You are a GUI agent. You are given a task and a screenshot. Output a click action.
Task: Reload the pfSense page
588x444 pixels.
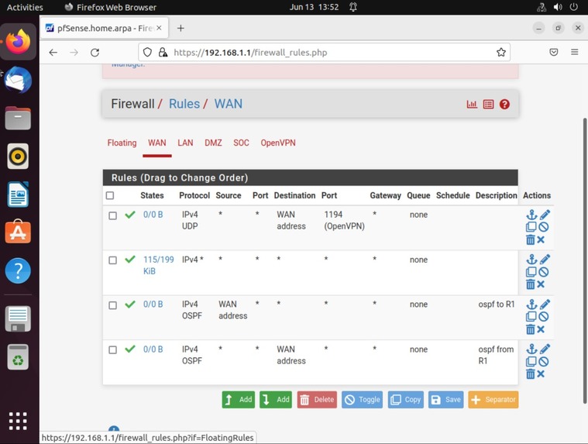click(x=95, y=53)
